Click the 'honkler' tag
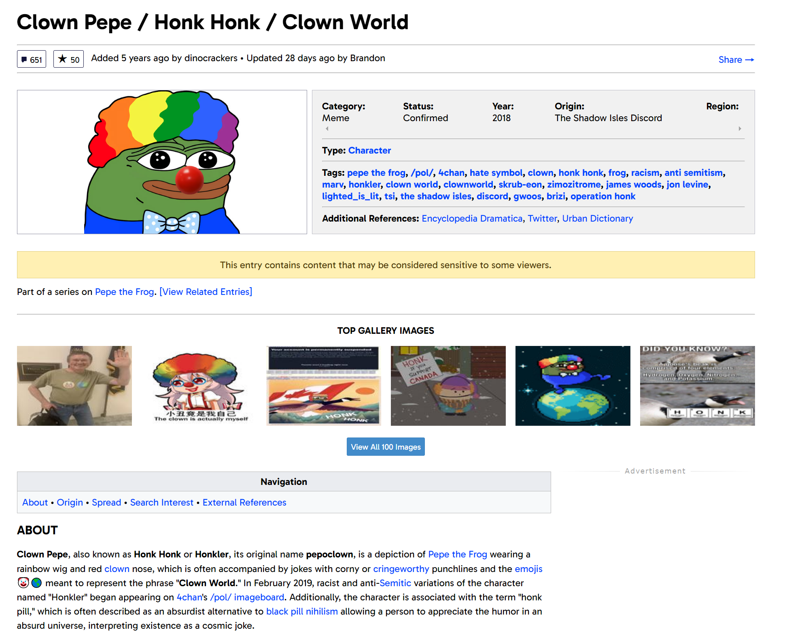Viewport: 787px width, 636px height. coord(365,184)
